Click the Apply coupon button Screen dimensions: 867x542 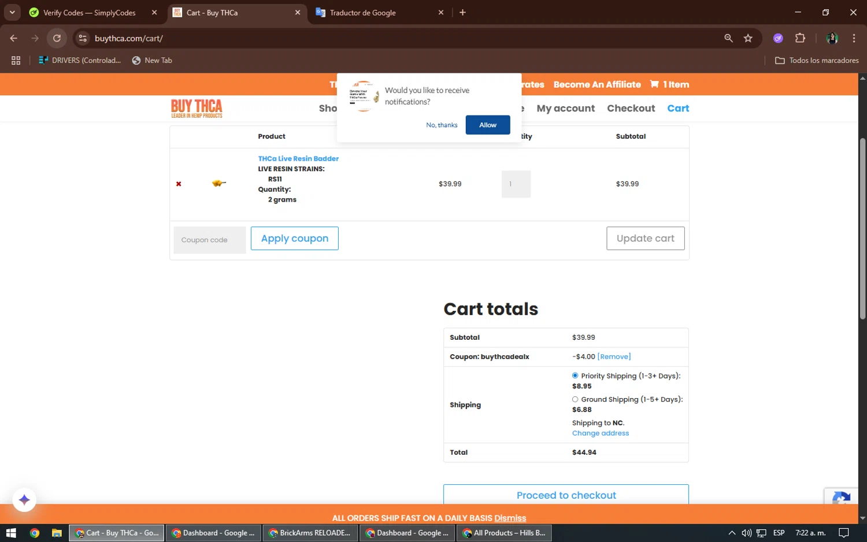[x=295, y=238]
